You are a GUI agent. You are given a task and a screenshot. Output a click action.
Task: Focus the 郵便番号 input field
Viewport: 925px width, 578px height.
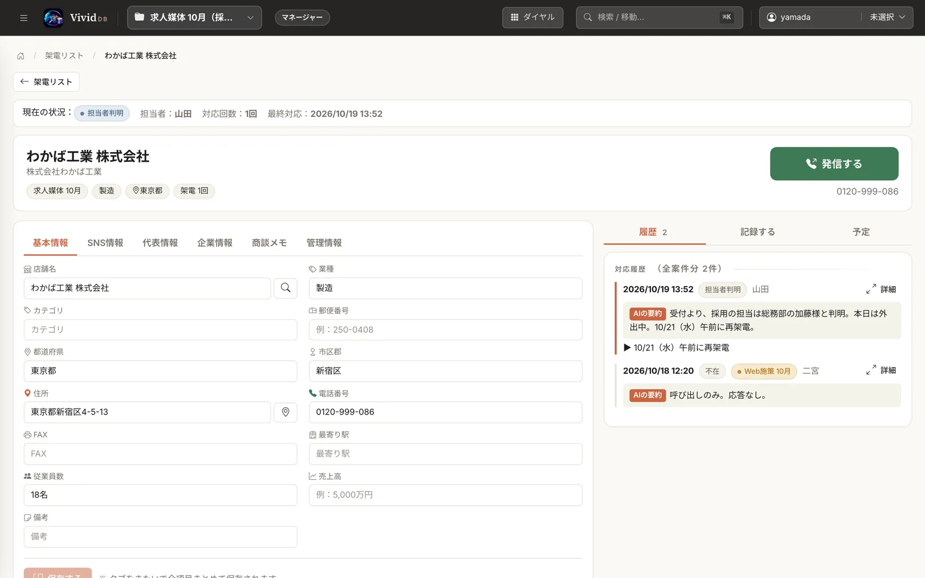(446, 329)
